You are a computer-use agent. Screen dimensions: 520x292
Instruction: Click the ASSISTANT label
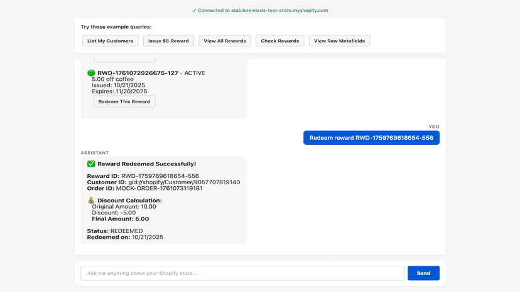(x=95, y=153)
